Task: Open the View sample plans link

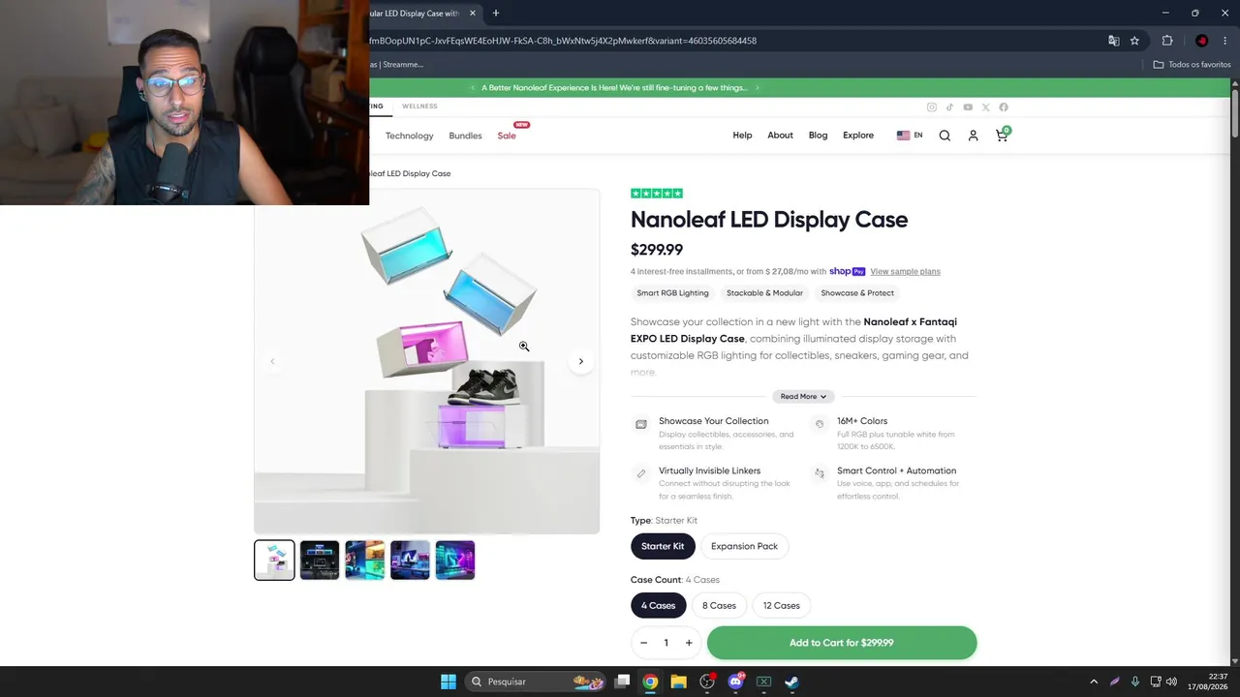Action: (x=905, y=272)
